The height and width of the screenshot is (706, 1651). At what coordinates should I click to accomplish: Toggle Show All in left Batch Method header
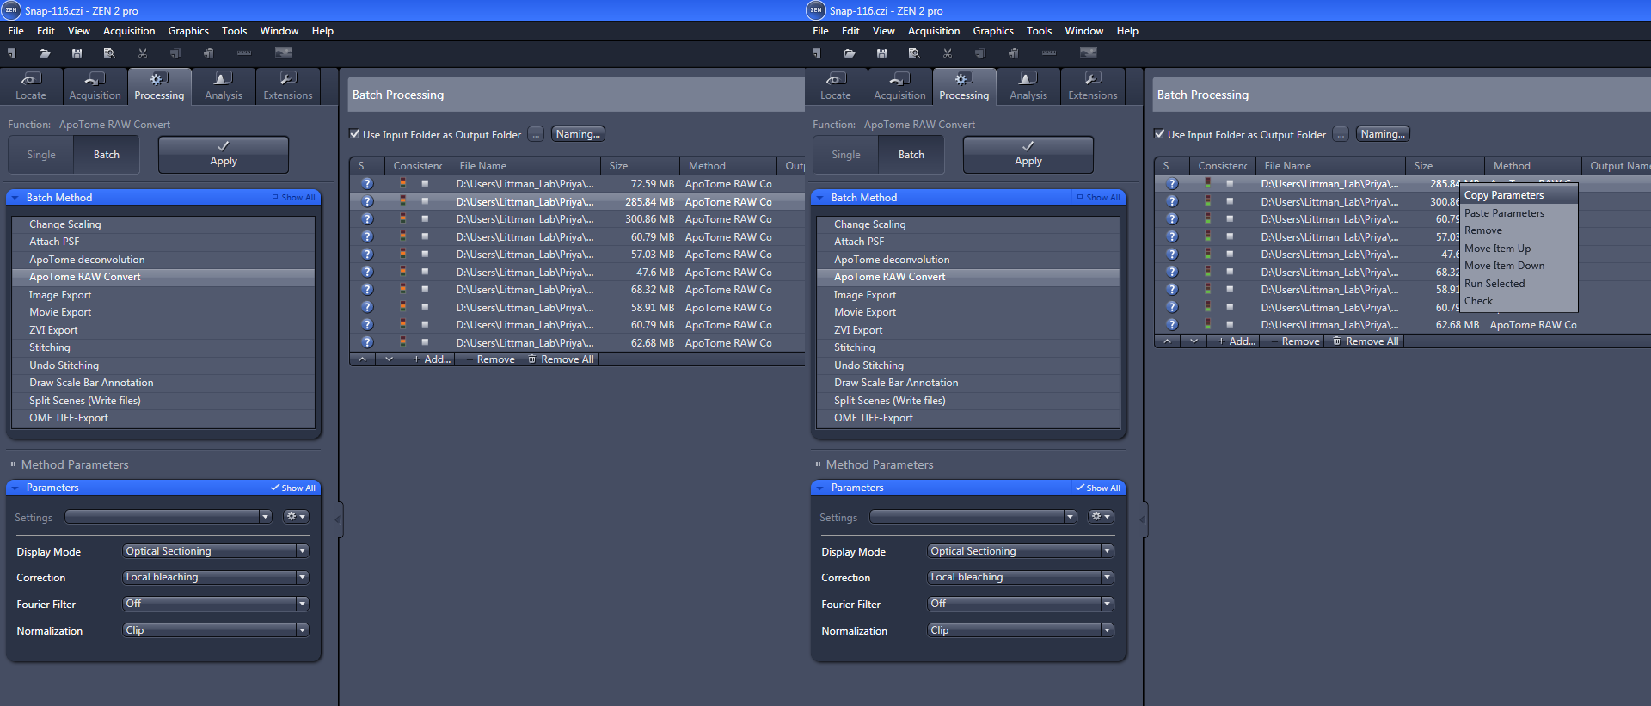click(293, 198)
